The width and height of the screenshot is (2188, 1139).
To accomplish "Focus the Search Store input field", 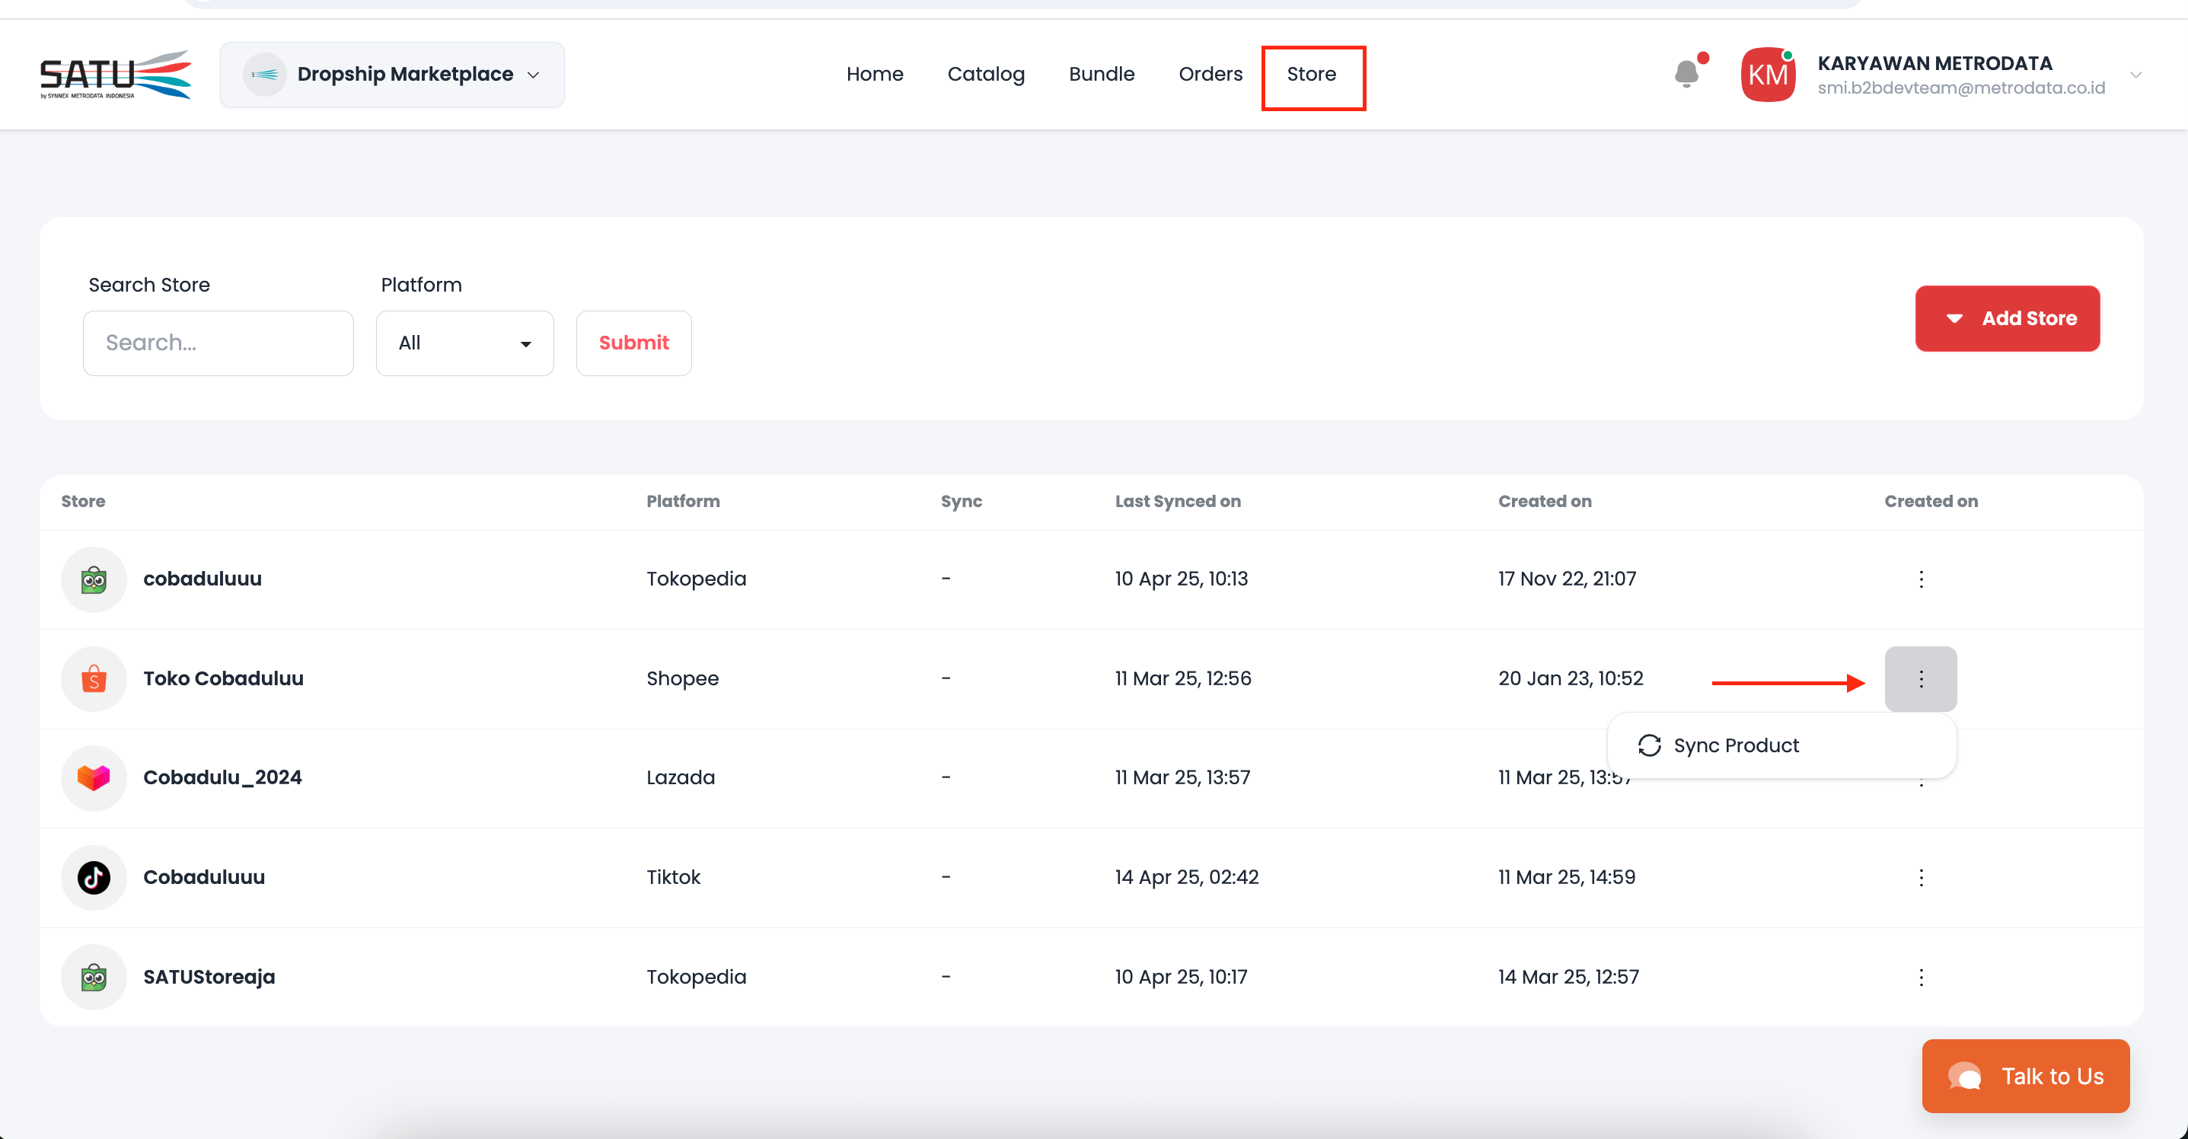I will [x=218, y=343].
